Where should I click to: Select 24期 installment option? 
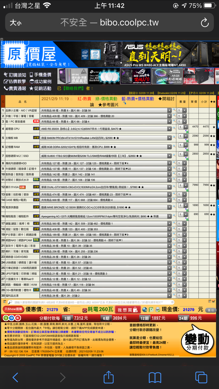183,318
